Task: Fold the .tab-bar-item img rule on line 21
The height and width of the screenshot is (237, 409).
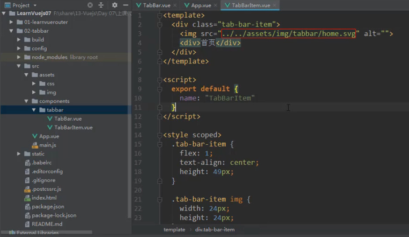Action: tap(160, 200)
